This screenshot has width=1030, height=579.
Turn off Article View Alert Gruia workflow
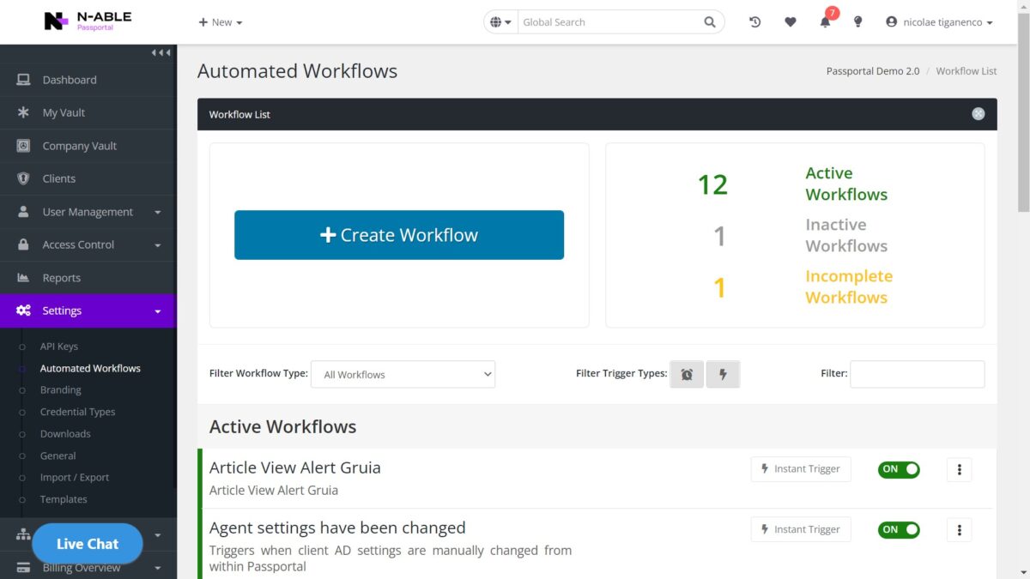[899, 469]
